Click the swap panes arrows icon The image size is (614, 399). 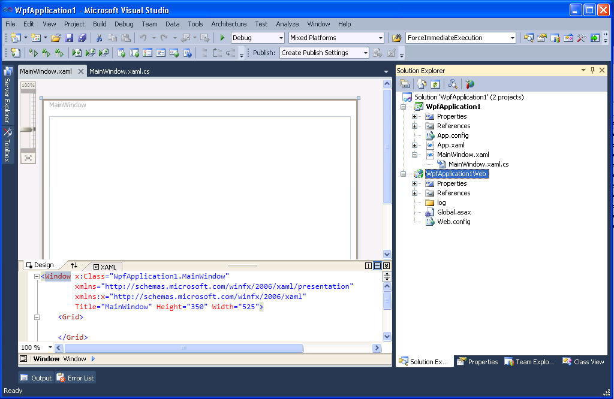point(74,265)
